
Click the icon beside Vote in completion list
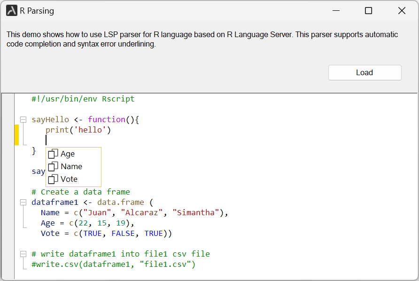tap(53, 179)
